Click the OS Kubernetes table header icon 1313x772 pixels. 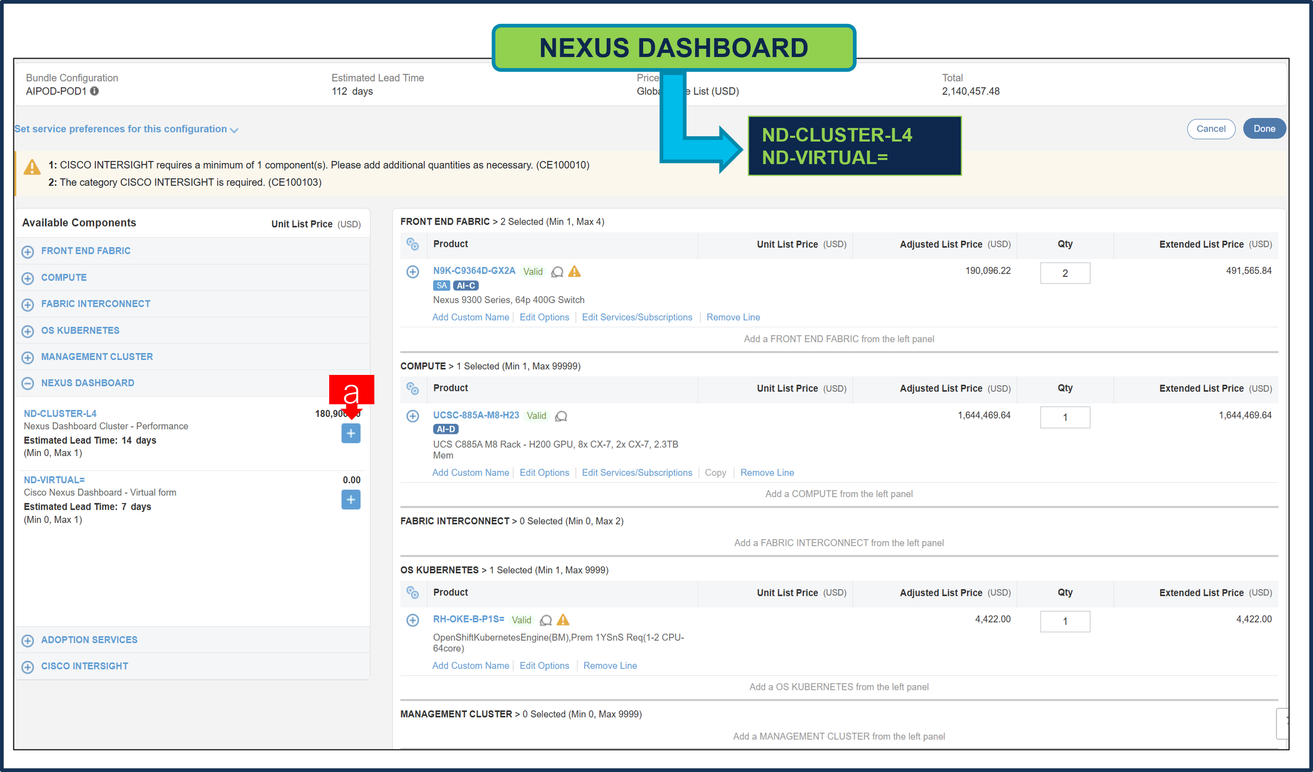pos(412,592)
